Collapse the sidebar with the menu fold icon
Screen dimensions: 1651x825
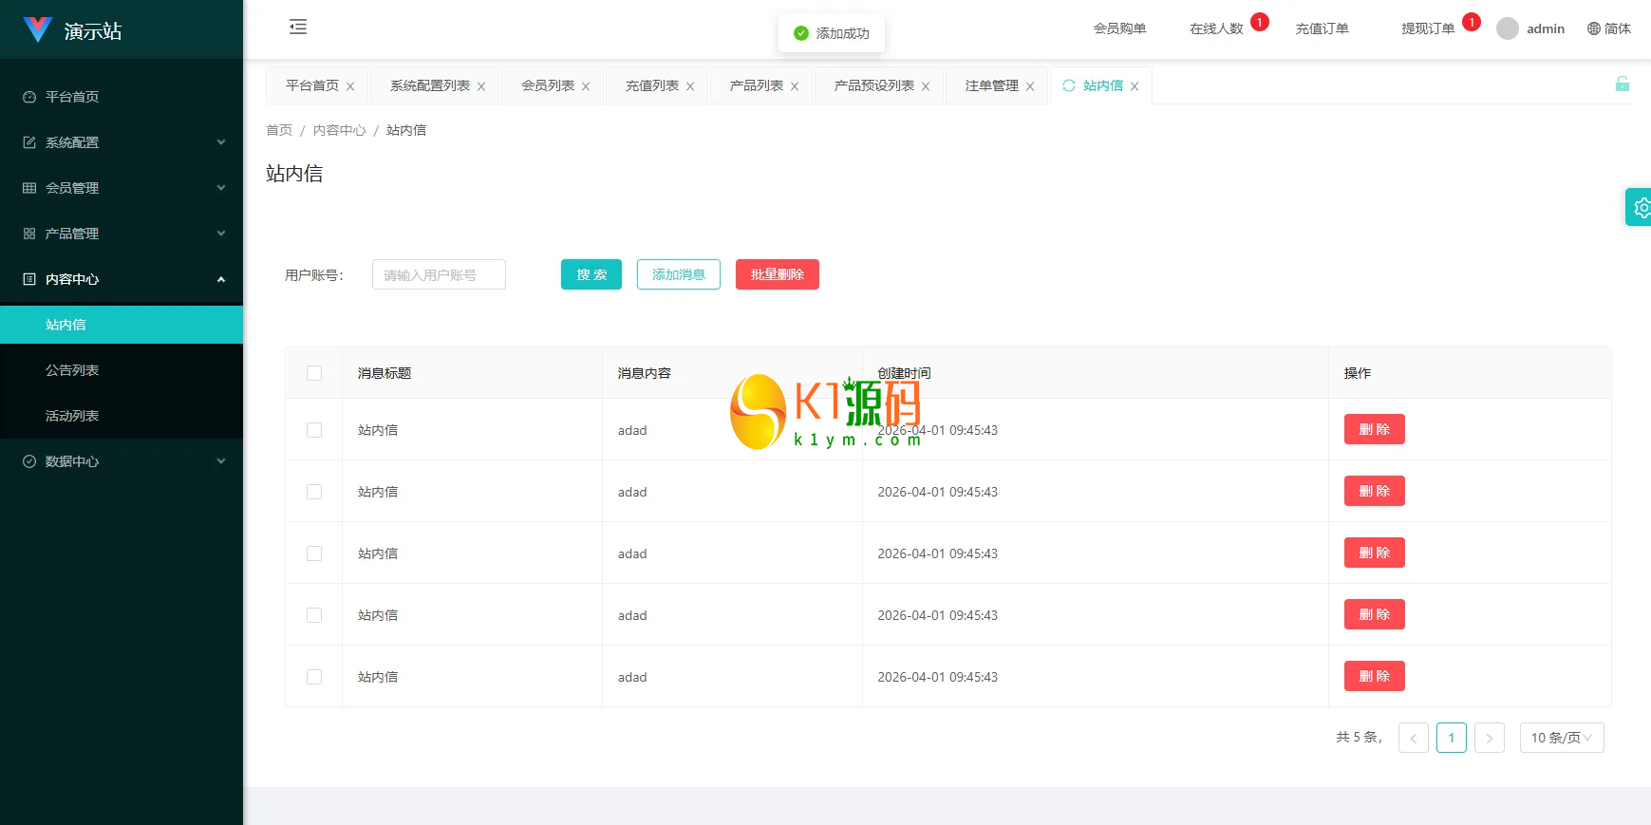tap(298, 27)
